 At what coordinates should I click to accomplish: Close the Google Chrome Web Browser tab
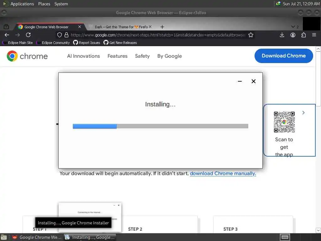click(x=80, y=27)
